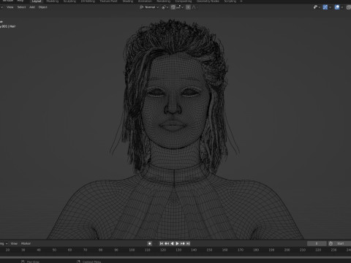Add a new workspace with plus icon
This screenshot has height=263, width=351.
pyautogui.click(x=241, y=1)
